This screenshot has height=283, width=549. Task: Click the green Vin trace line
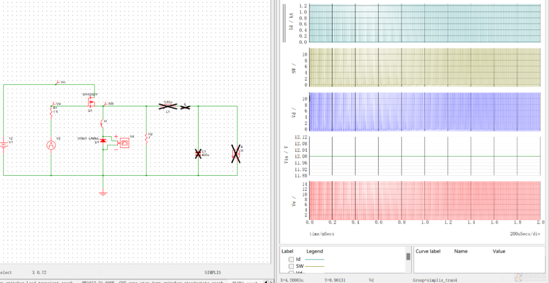coord(425,156)
